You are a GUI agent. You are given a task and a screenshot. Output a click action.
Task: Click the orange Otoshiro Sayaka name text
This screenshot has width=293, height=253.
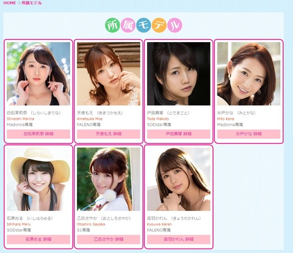pos(91,224)
